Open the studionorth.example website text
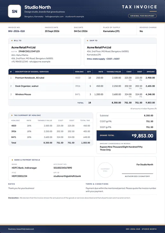 (75, 16)
